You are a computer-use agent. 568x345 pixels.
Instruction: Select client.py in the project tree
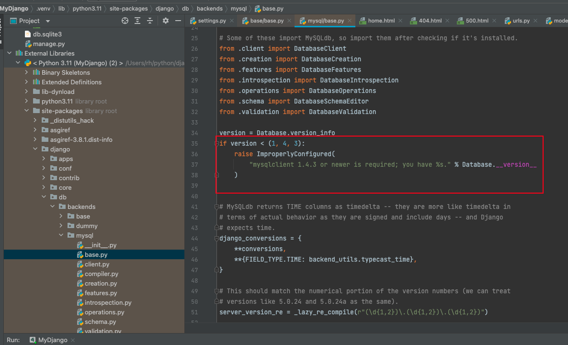pos(97,264)
